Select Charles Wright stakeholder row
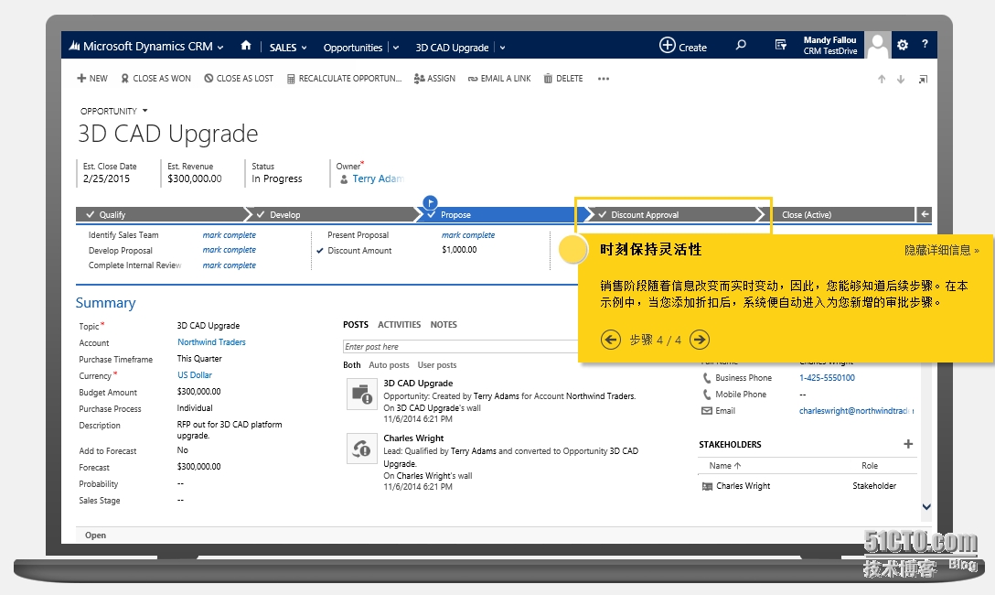Viewport: 995px width, 595px height. click(x=808, y=486)
